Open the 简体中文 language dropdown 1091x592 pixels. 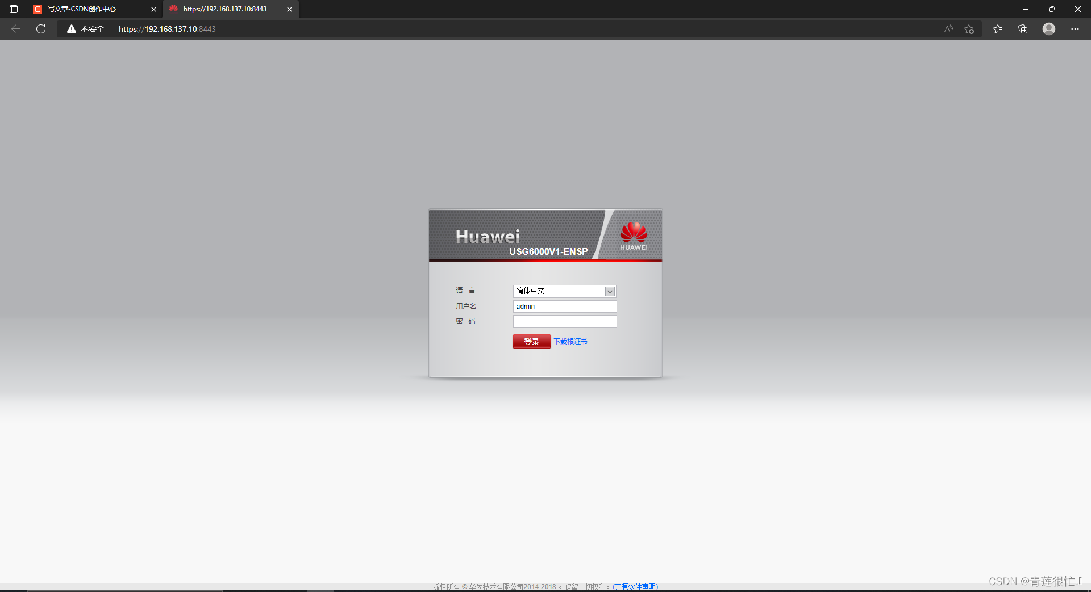tap(564, 291)
